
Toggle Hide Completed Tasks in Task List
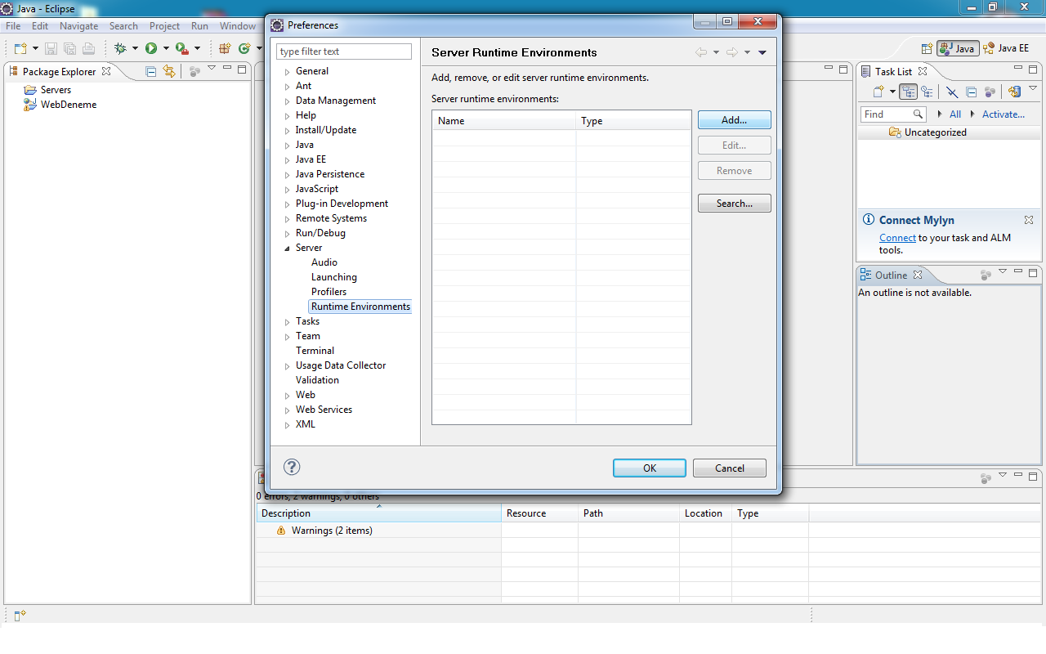click(952, 92)
